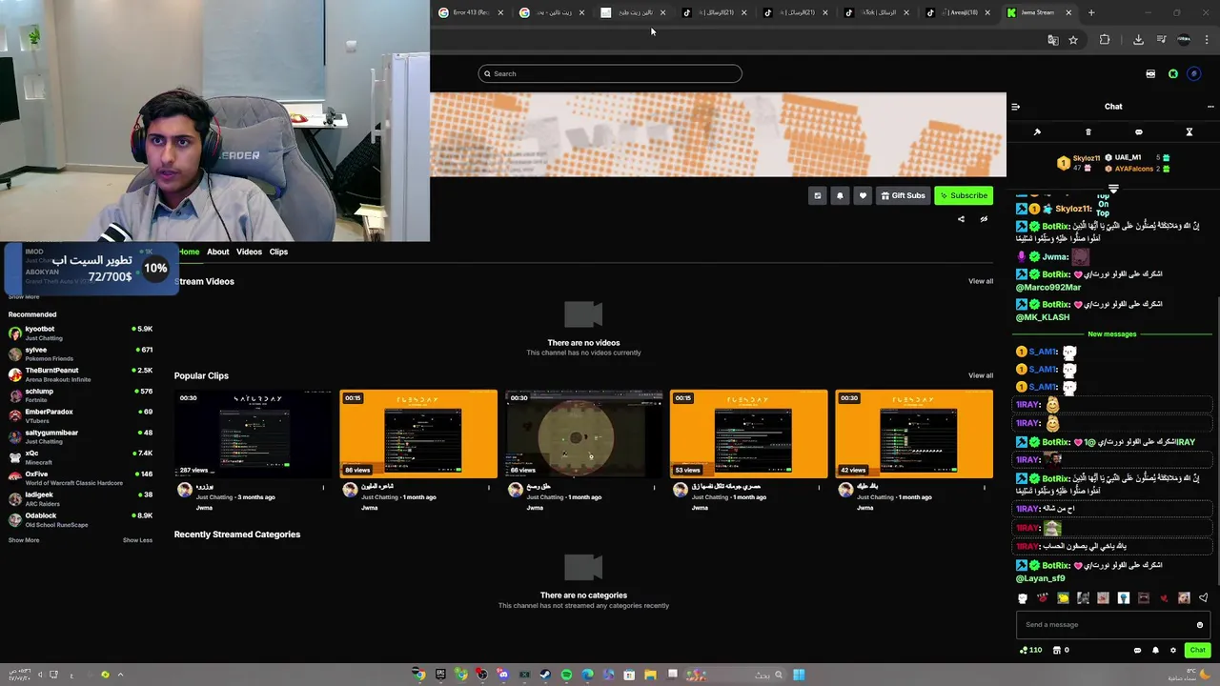Open Spotify from the Windows taskbar
The height and width of the screenshot is (686, 1220).
coord(566,675)
